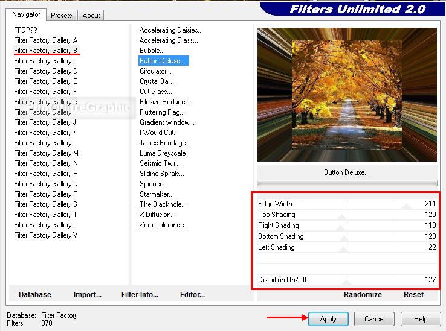Screen dimensions: 446x331
Task: Select Filter Factory Gallery A category
Action: click(46, 40)
